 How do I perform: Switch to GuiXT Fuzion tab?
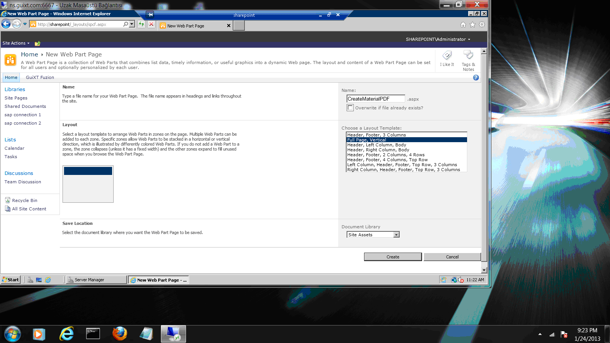click(x=40, y=77)
